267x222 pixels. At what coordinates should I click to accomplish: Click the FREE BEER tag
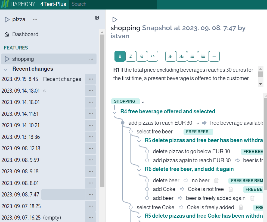[x=198, y=132]
